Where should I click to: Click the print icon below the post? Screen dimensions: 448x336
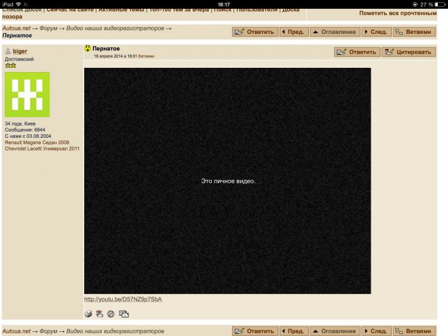(88, 314)
